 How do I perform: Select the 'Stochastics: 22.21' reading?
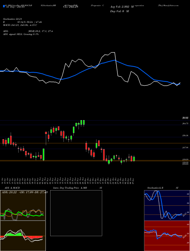pos(13,19)
